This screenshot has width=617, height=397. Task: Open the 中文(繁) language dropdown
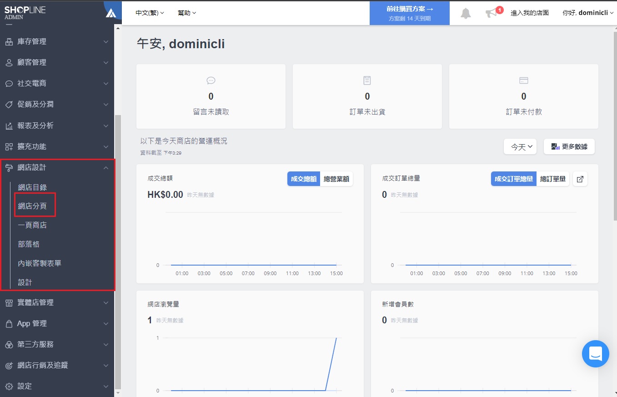[x=150, y=13]
